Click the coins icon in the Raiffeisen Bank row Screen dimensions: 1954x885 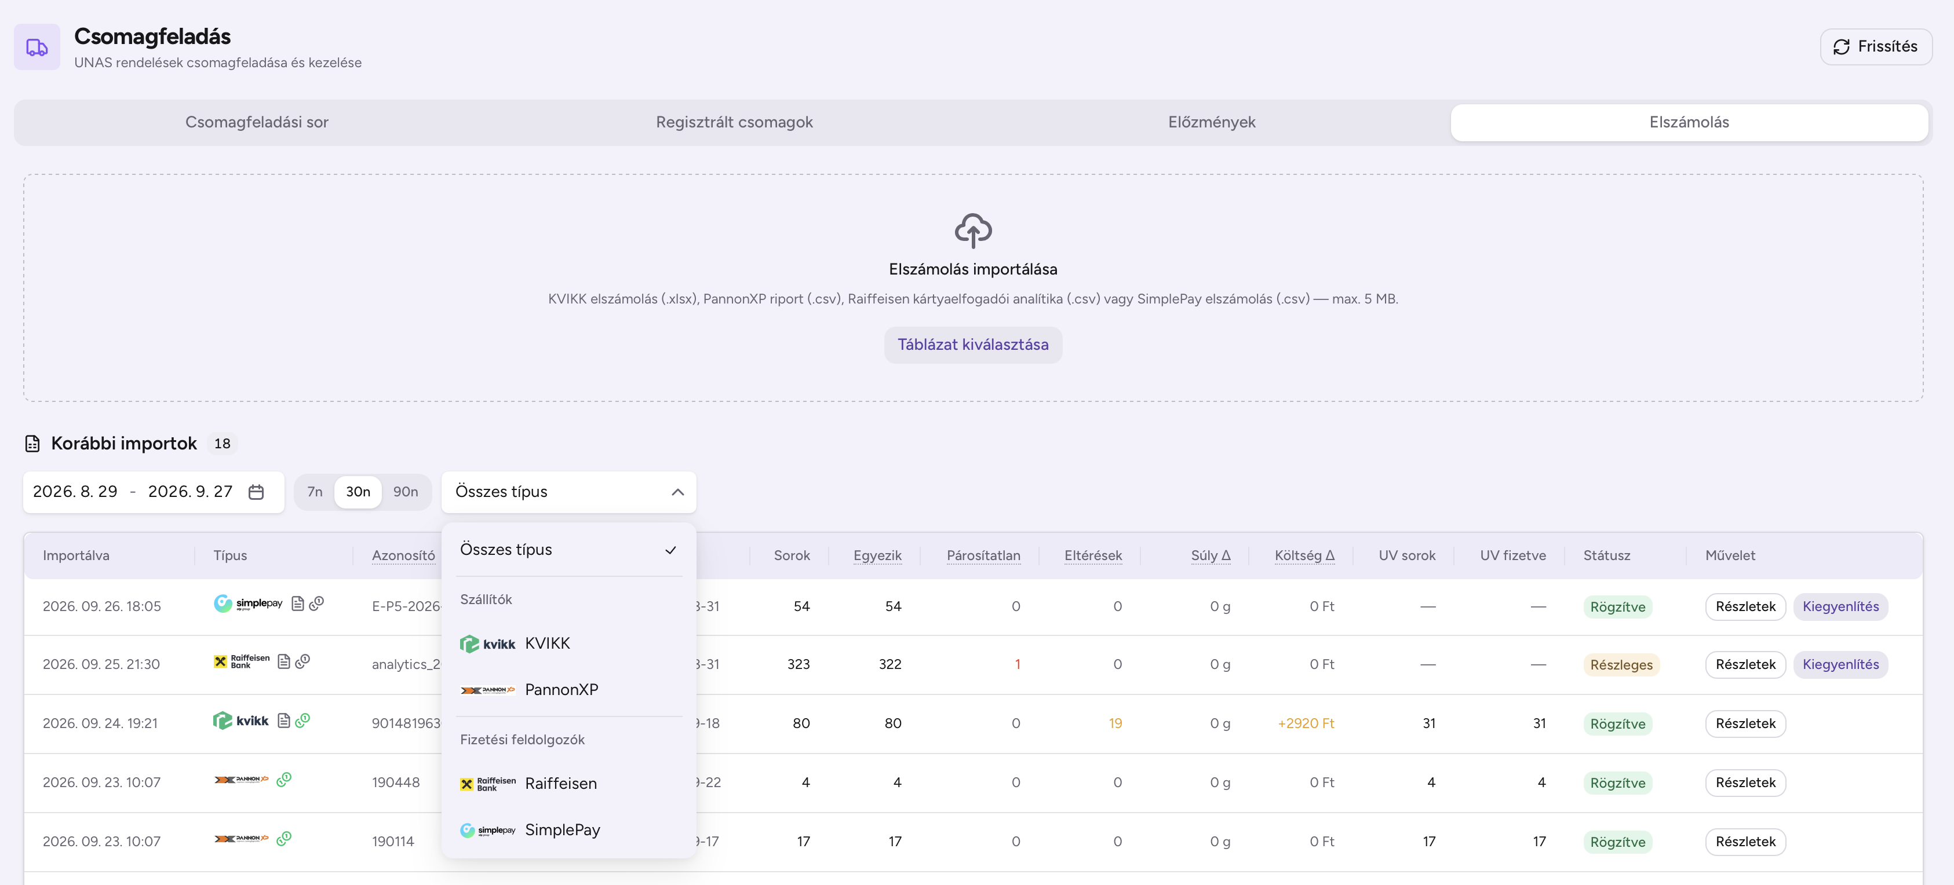coord(302,661)
